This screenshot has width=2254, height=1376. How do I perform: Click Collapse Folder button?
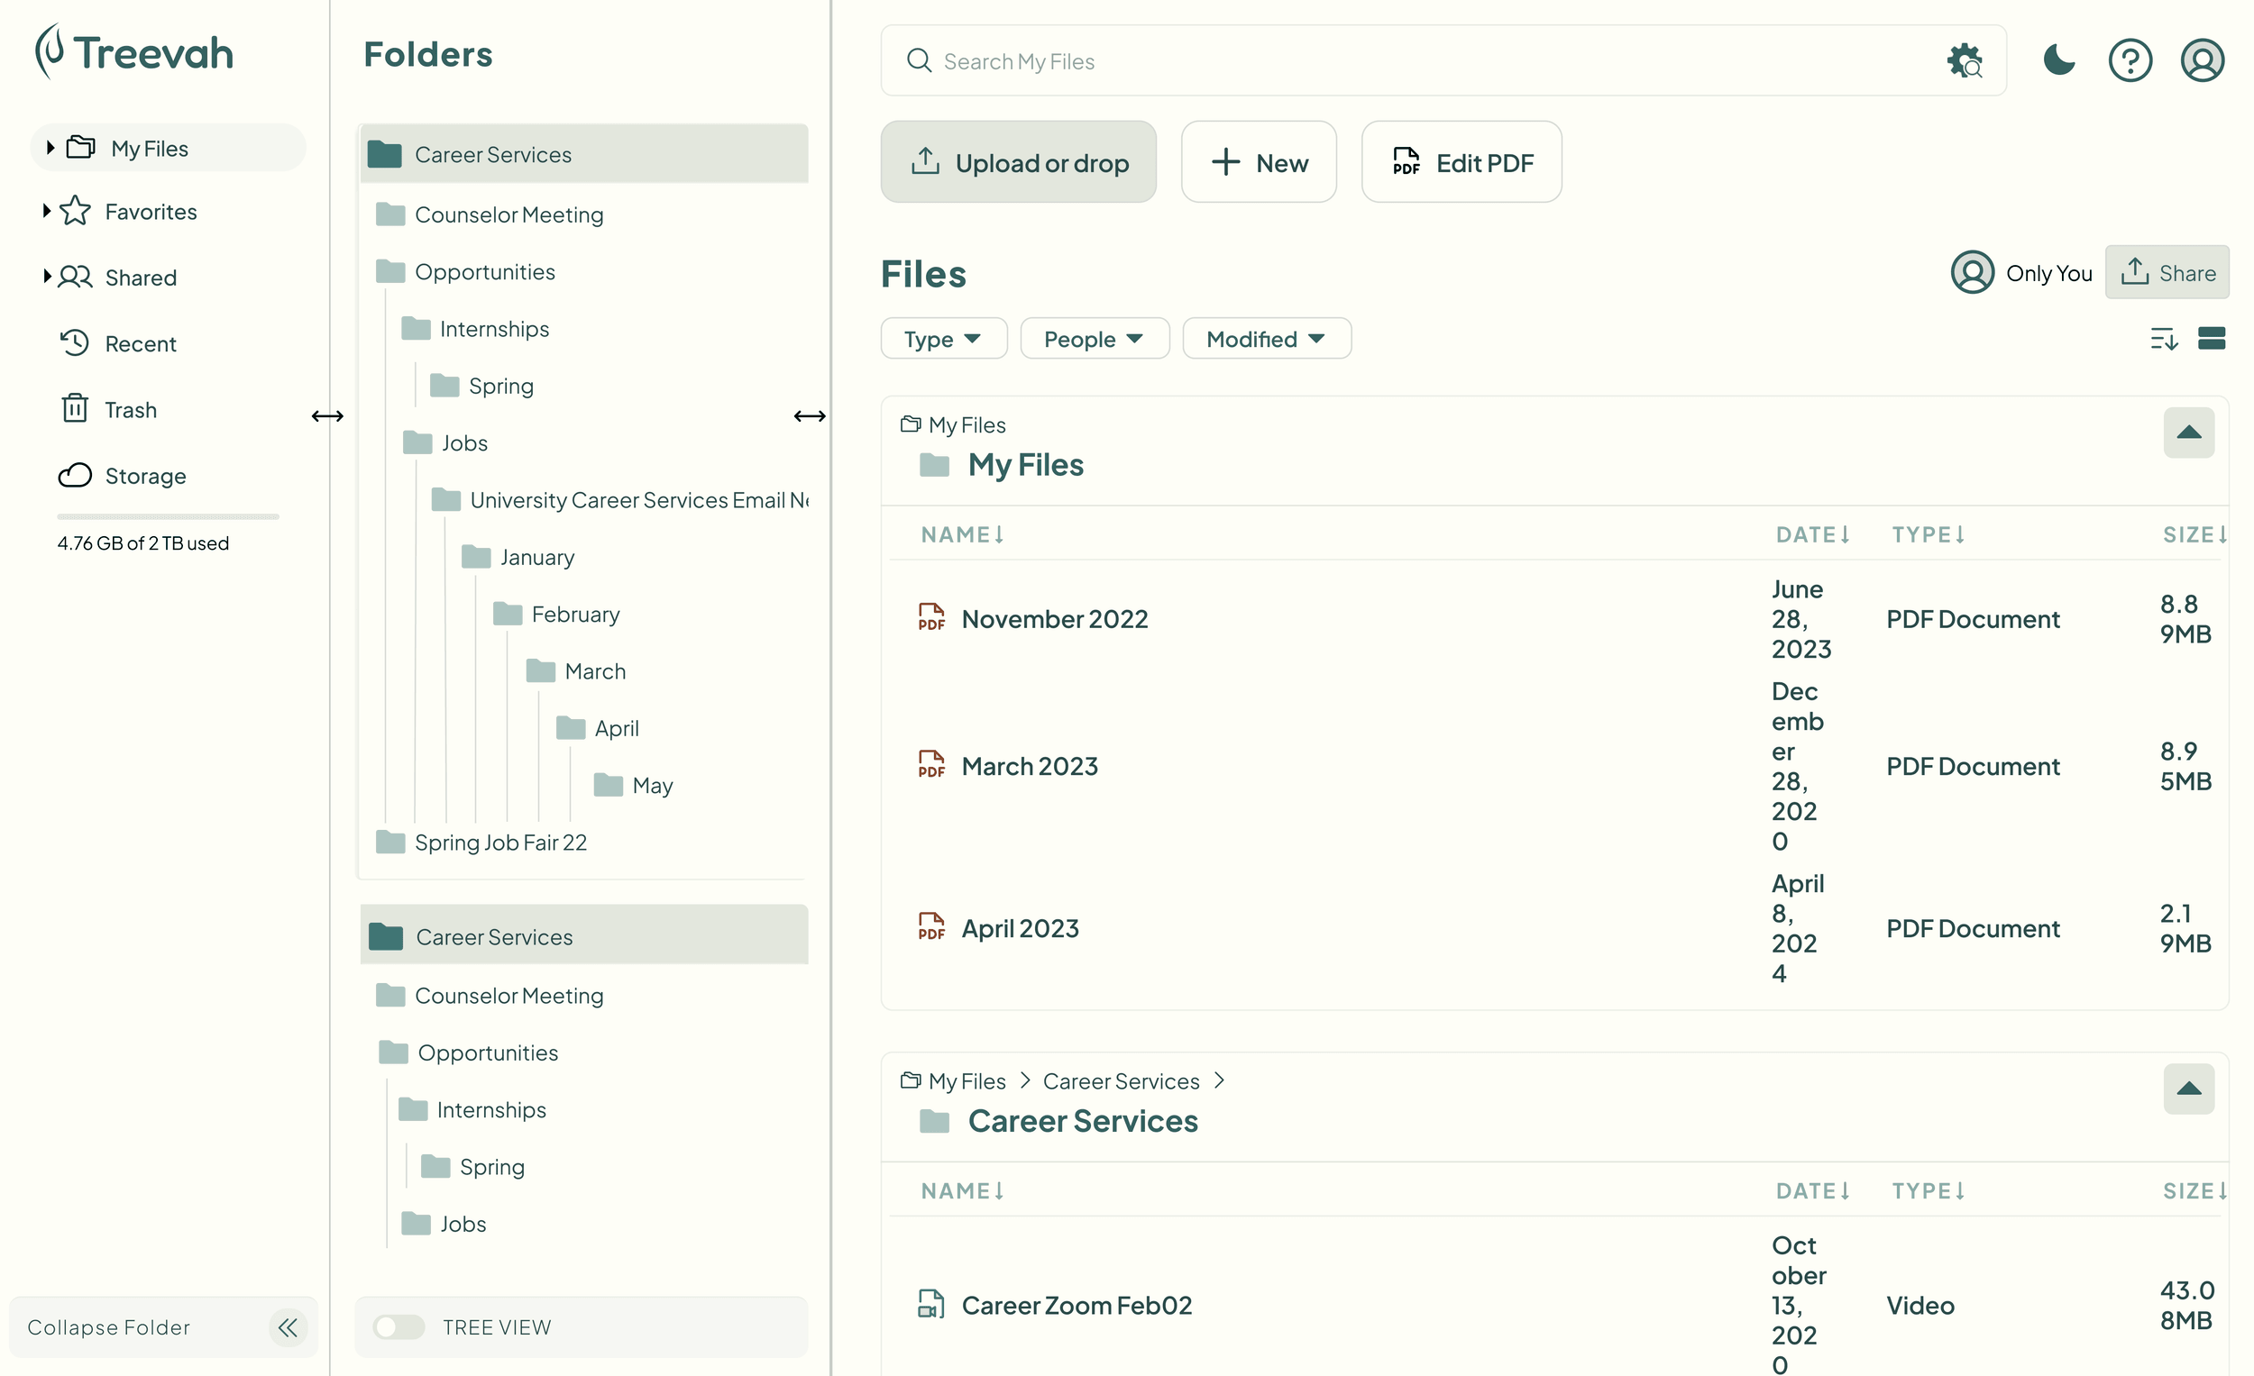[x=164, y=1327]
